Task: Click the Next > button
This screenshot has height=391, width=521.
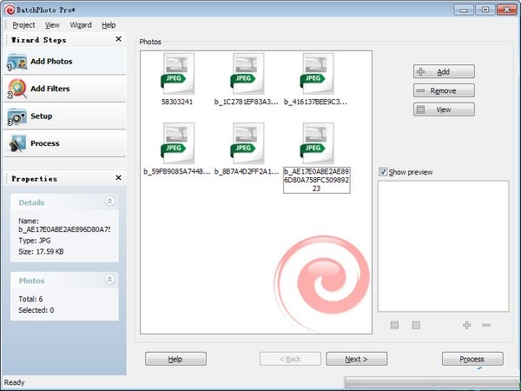Action: (357, 359)
